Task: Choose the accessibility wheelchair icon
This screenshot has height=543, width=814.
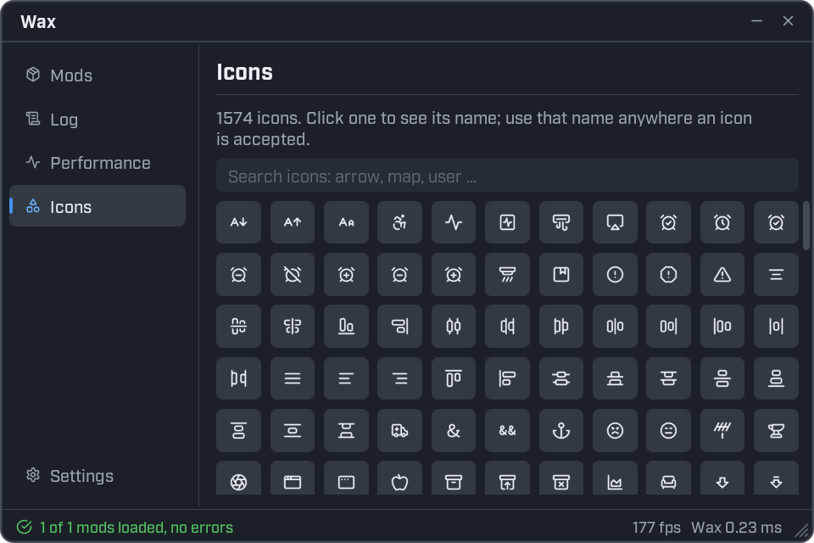Action: [x=399, y=222]
